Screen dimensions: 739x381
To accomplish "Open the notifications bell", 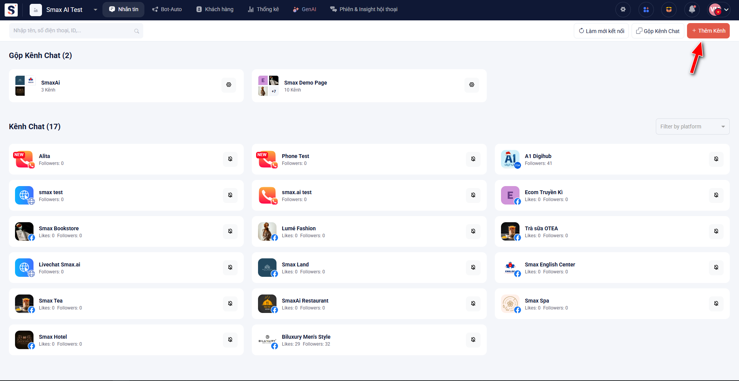I will click(692, 10).
